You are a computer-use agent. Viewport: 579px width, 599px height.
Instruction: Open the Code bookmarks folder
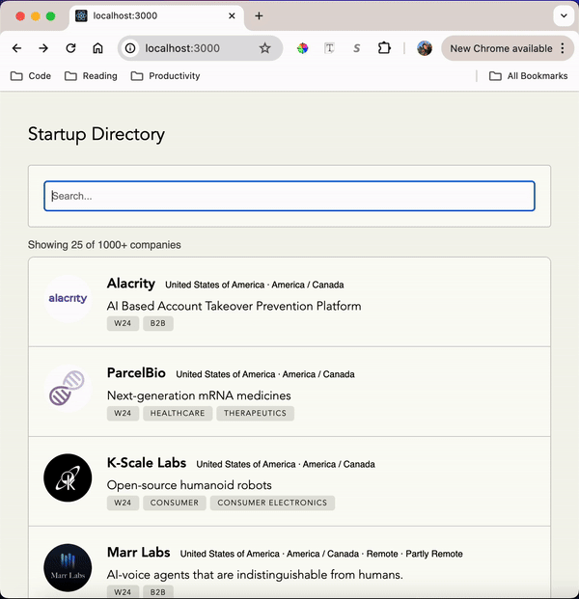(x=31, y=76)
